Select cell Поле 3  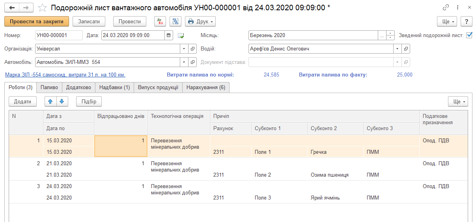pyautogui.click(x=279, y=198)
